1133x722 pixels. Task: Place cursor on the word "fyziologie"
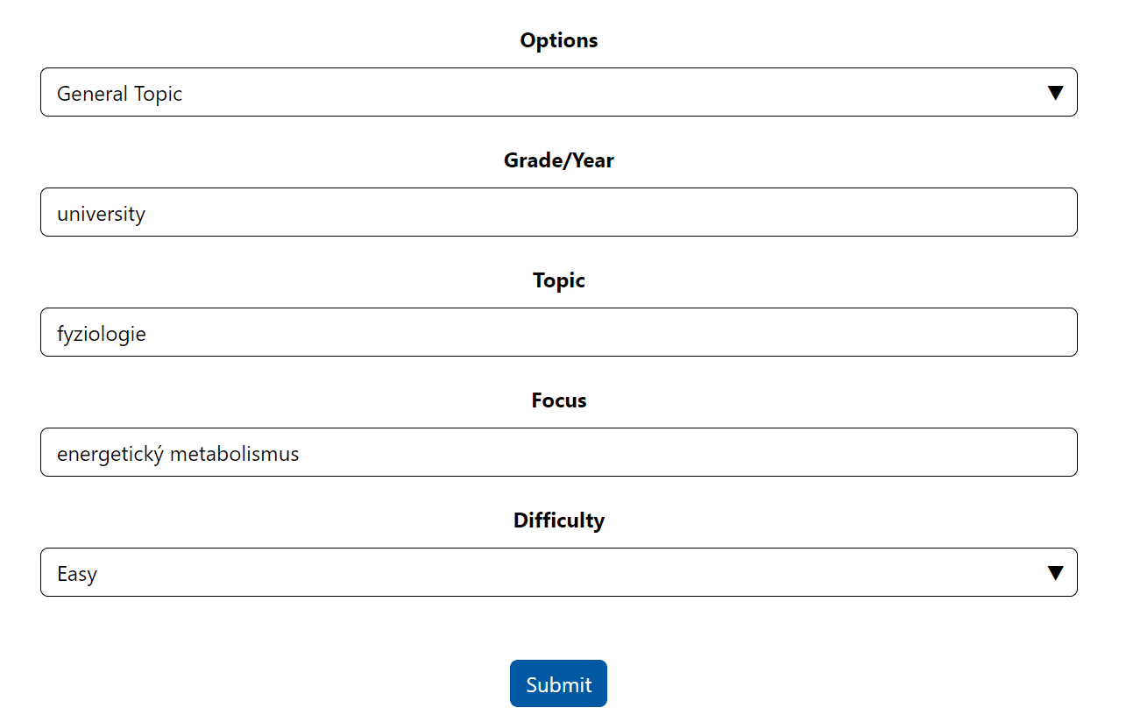[102, 334]
